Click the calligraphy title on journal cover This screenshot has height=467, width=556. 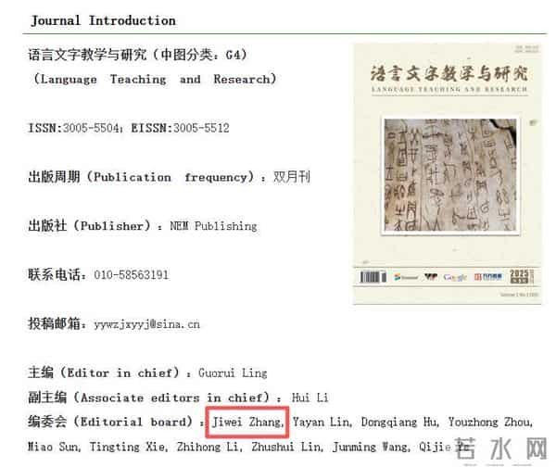point(449,74)
